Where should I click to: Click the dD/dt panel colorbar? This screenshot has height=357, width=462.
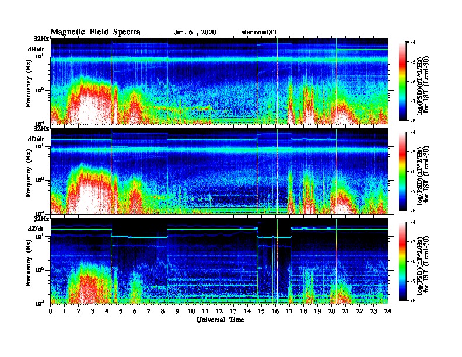click(x=402, y=171)
